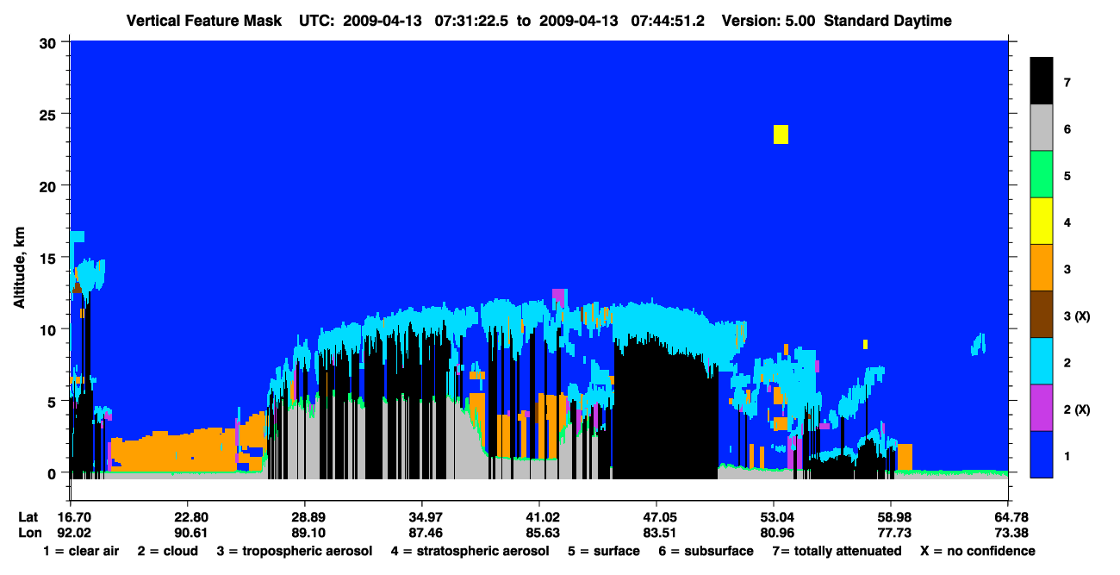Click the colorbar label 2 (X)
The height and width of the screenshot is (575, 1120).
tap(1077, 409)
